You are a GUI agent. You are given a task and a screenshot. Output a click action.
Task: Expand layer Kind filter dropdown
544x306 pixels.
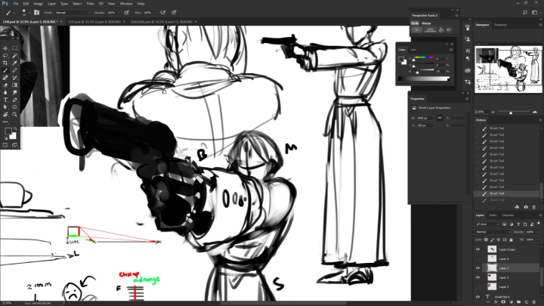(x=486, y=224)
